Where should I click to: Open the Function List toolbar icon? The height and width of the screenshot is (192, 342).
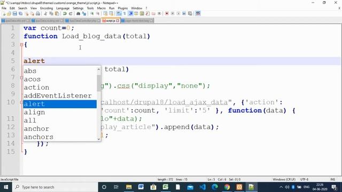coord(147,13)
